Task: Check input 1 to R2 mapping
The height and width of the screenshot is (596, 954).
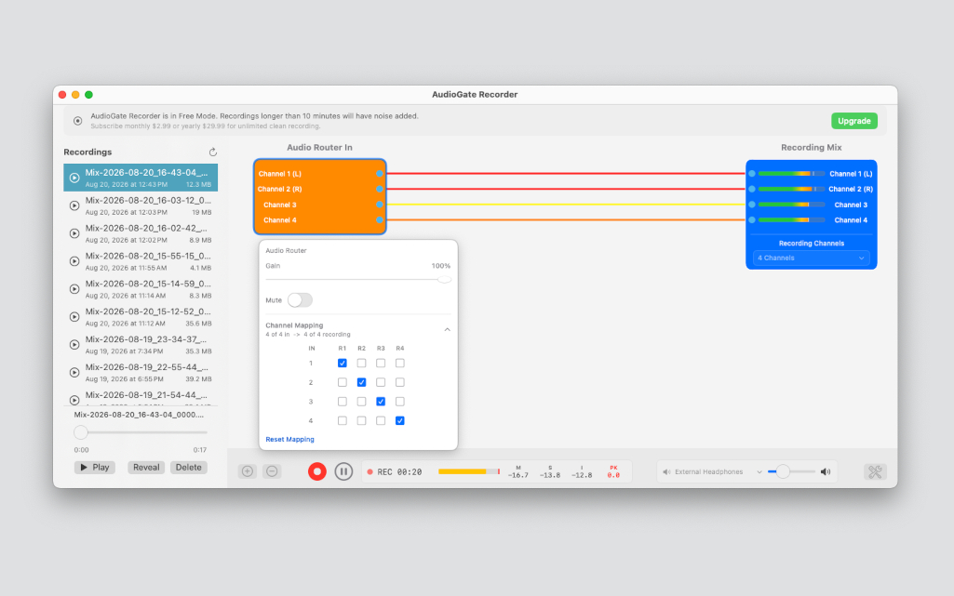Action: click(361, 364)
